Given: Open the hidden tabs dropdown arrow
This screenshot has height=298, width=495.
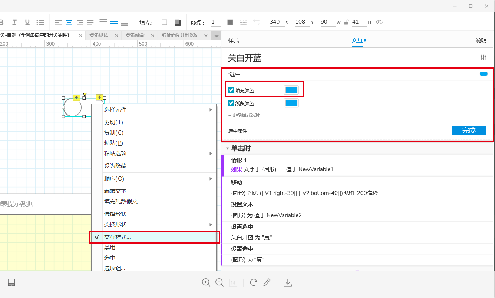Looking at the screenshot, I should pos(215,36).
